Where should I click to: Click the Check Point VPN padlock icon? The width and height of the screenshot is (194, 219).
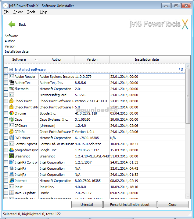click(x=11, y=107)
